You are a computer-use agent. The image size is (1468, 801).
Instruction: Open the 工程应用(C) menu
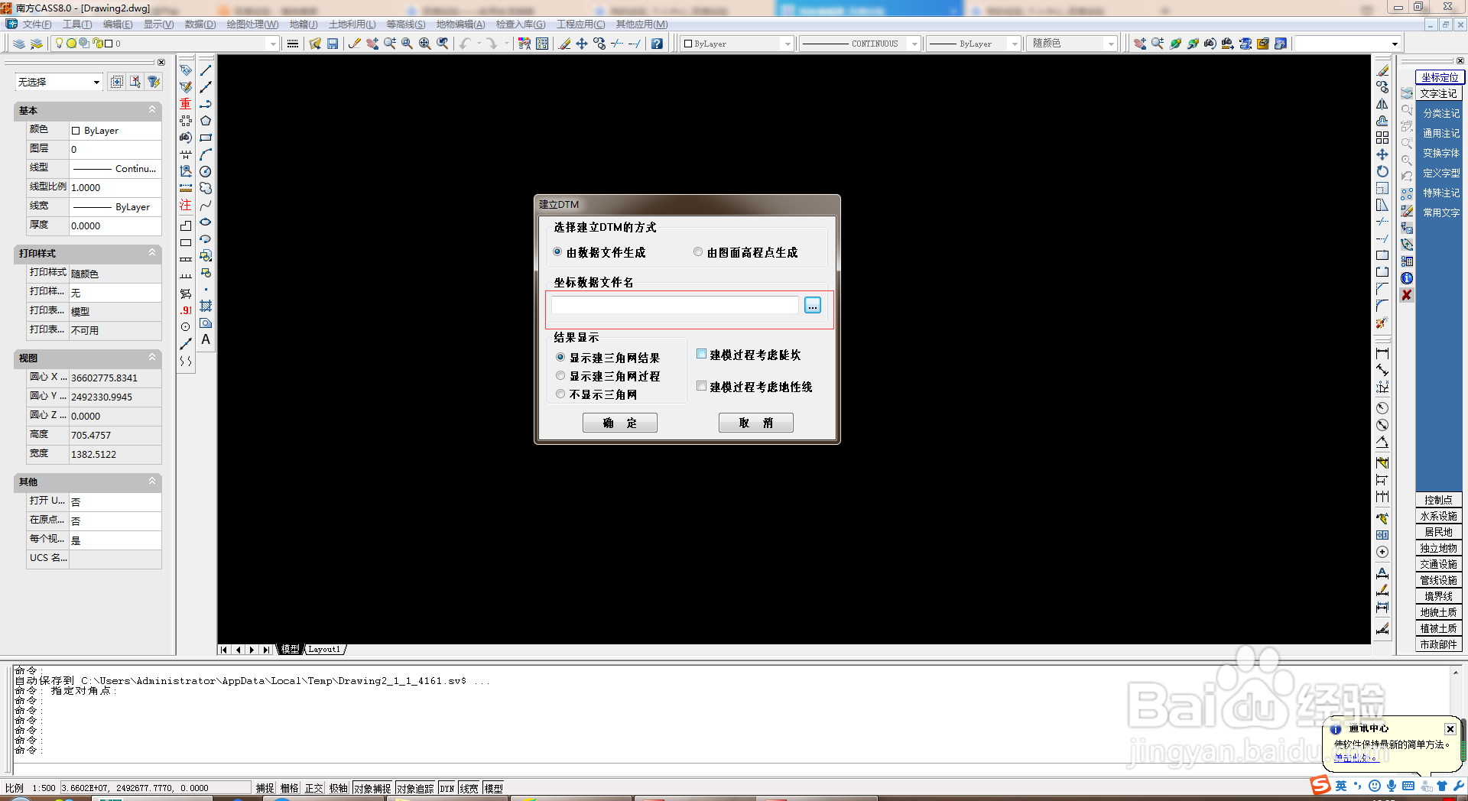(581, 24)
